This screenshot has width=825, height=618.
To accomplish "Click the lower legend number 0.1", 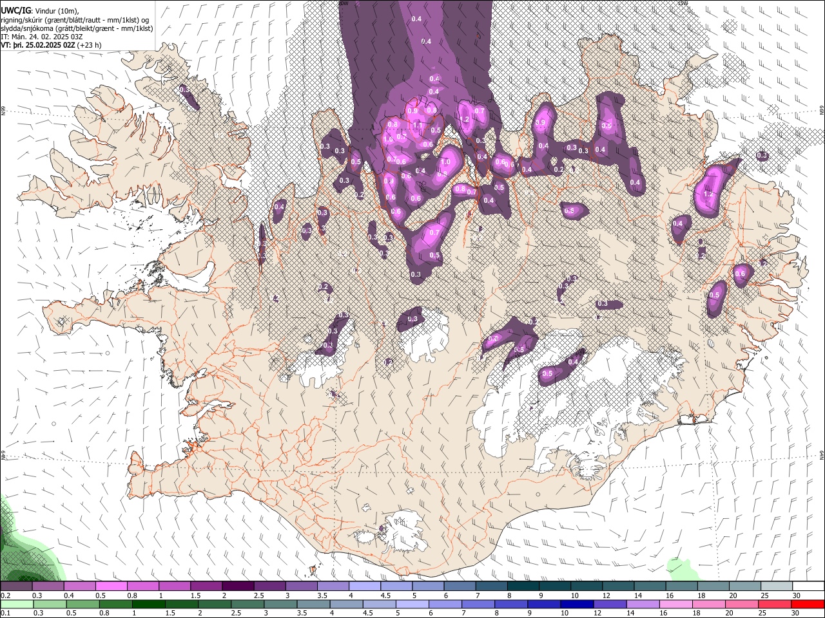I will 6,613.
